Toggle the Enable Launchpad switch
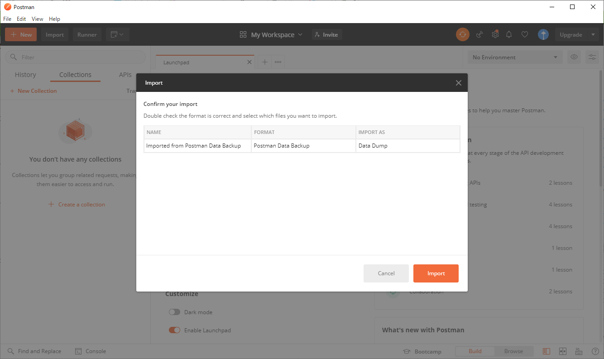604x359 pixels. pos(174,330)
